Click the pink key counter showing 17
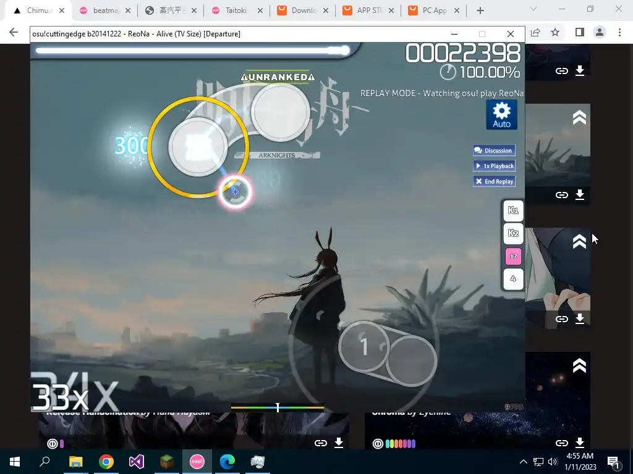Viewport: 633px width, 474px height. coord(513,256)
